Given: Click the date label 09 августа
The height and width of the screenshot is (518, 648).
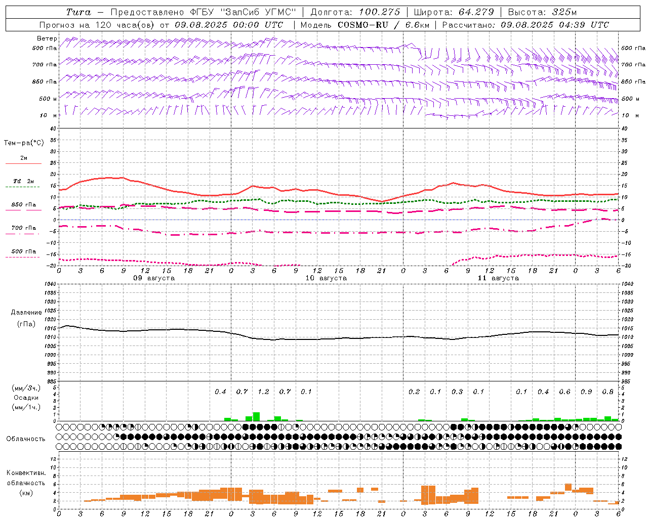Looking at the screenshot, I should click(154, 278).
